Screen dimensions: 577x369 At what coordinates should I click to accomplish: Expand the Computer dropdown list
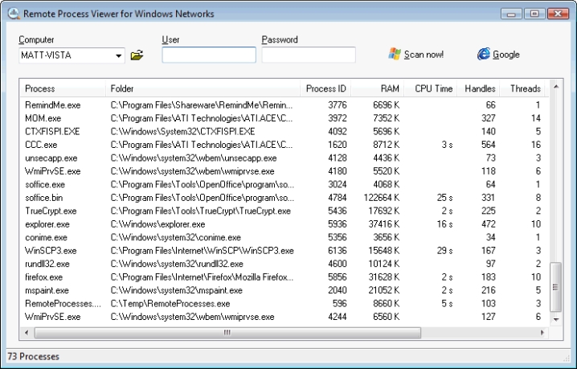(119, 55)
